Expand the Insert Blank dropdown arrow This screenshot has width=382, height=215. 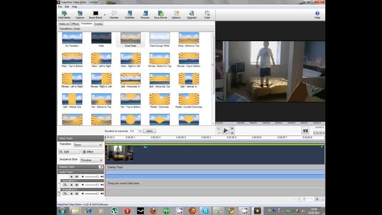pyautogui.click(x=105, y=15)
